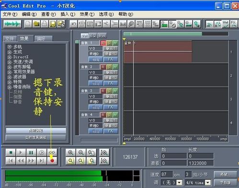Pause playback with the Pause button

pyautogui.click(x=31, y=153)
